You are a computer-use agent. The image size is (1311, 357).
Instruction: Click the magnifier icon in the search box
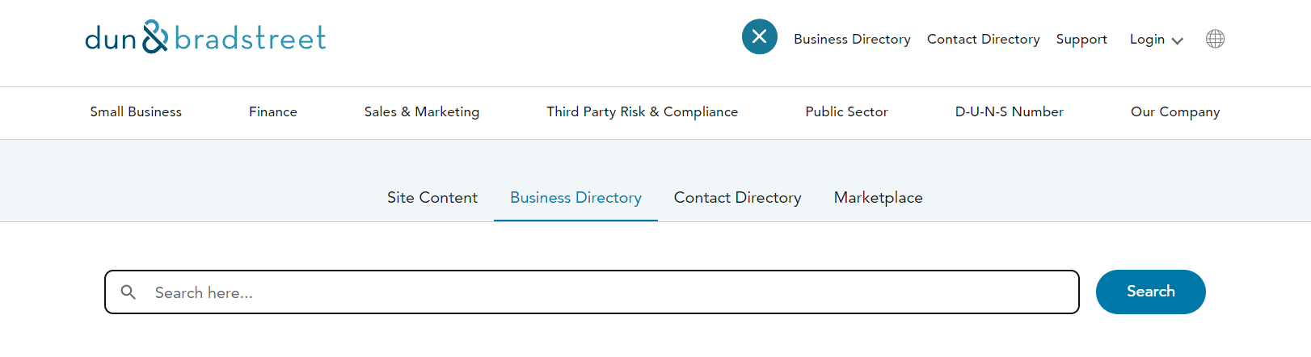[x=128, y=292]
